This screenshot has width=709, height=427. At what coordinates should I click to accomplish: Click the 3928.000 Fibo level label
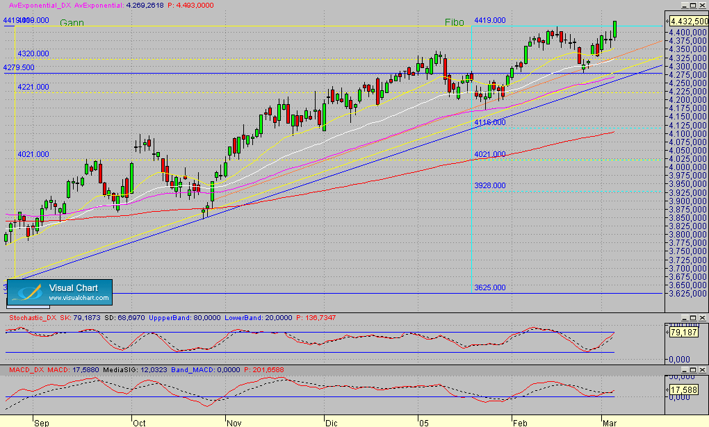click(x=490, y=185)
